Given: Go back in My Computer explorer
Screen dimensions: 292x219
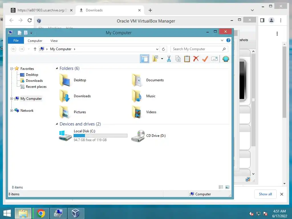Looking at the screenshot, I should coord(13,49).
